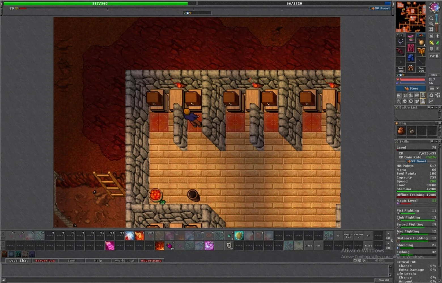Click the green health bar at top

[x=99, y=3]
